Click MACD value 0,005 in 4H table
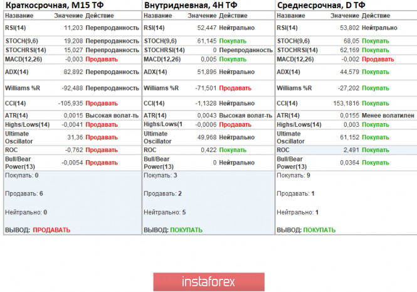This screenshot has width=417, height=292. point(209,59)
